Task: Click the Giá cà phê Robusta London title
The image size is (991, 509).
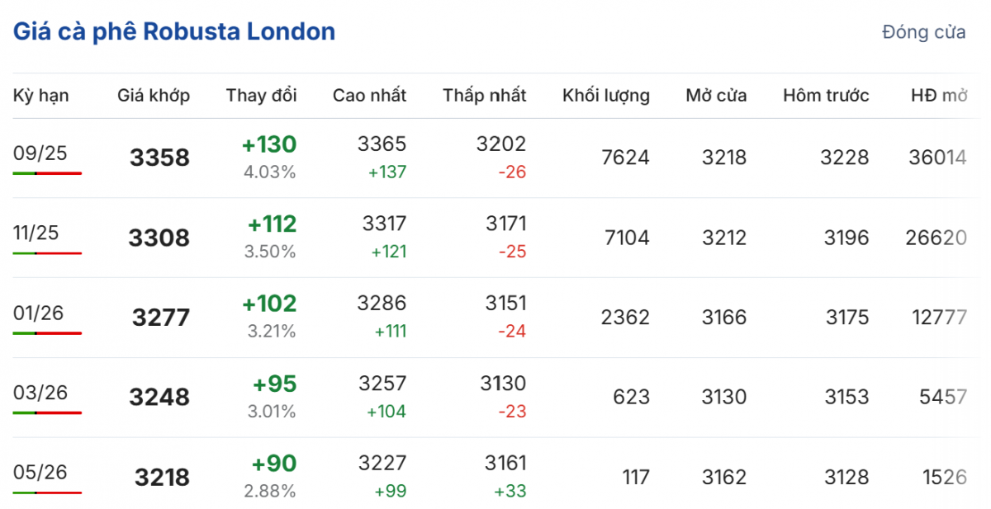Action: coord(173,32)
